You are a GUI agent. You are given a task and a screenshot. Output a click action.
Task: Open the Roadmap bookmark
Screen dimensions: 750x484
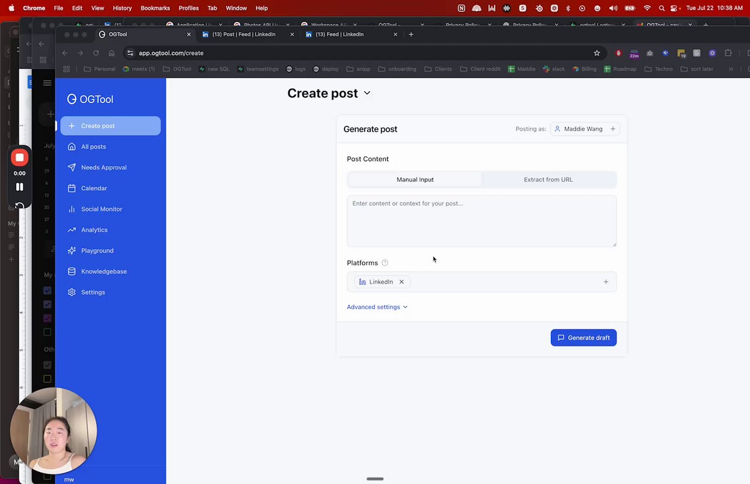[620, 69]
